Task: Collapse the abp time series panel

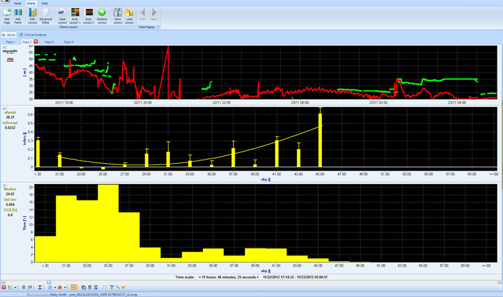Action: pos(4,48)
